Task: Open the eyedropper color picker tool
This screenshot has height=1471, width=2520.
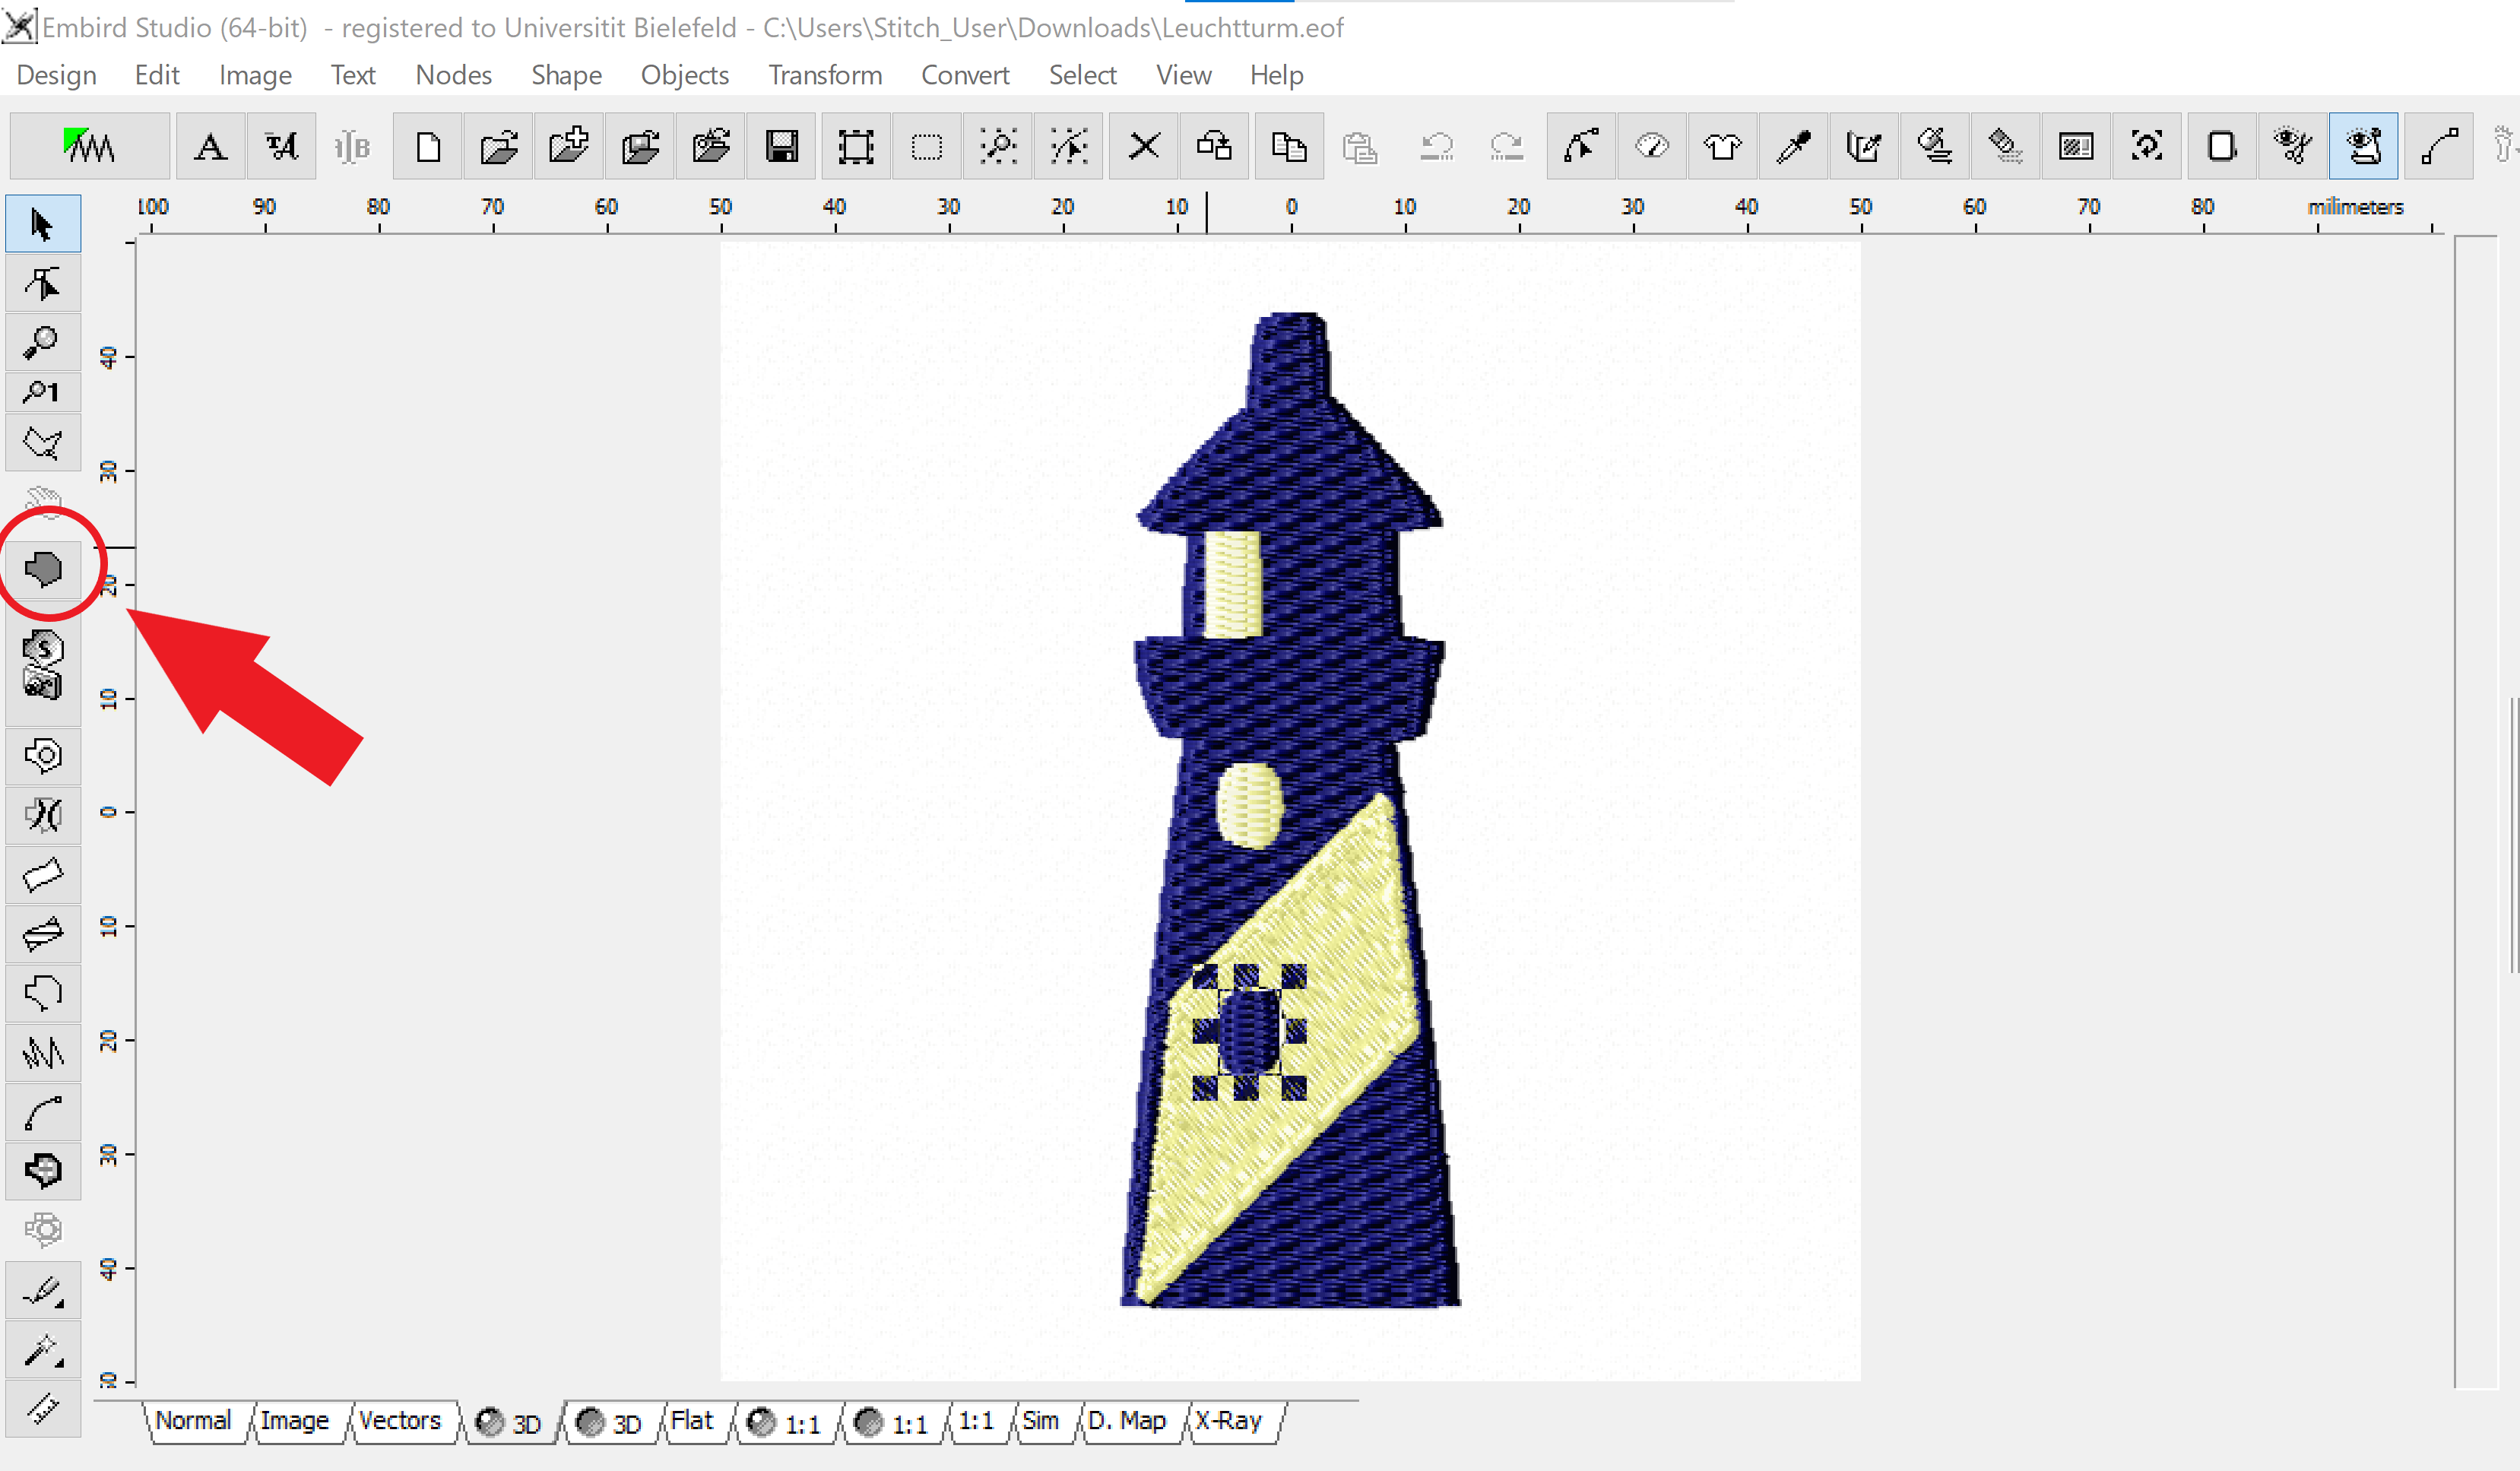Action: pos(1793,147)
